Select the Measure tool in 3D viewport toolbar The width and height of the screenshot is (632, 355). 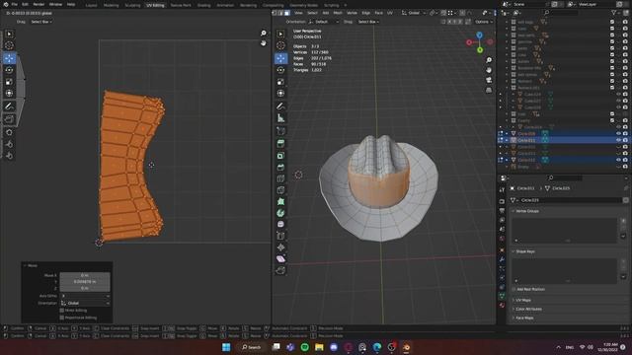point(280,118)
